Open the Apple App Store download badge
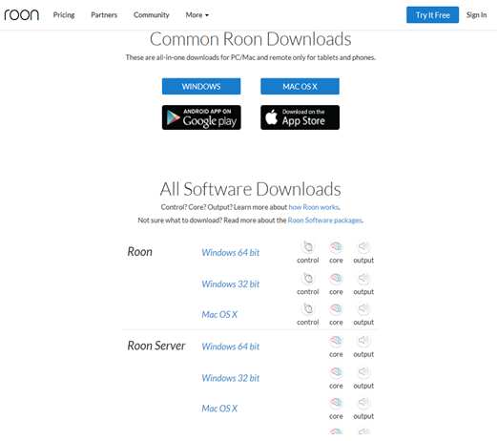The height and width of the screenshot is (441, 497). tap(300, 117)
